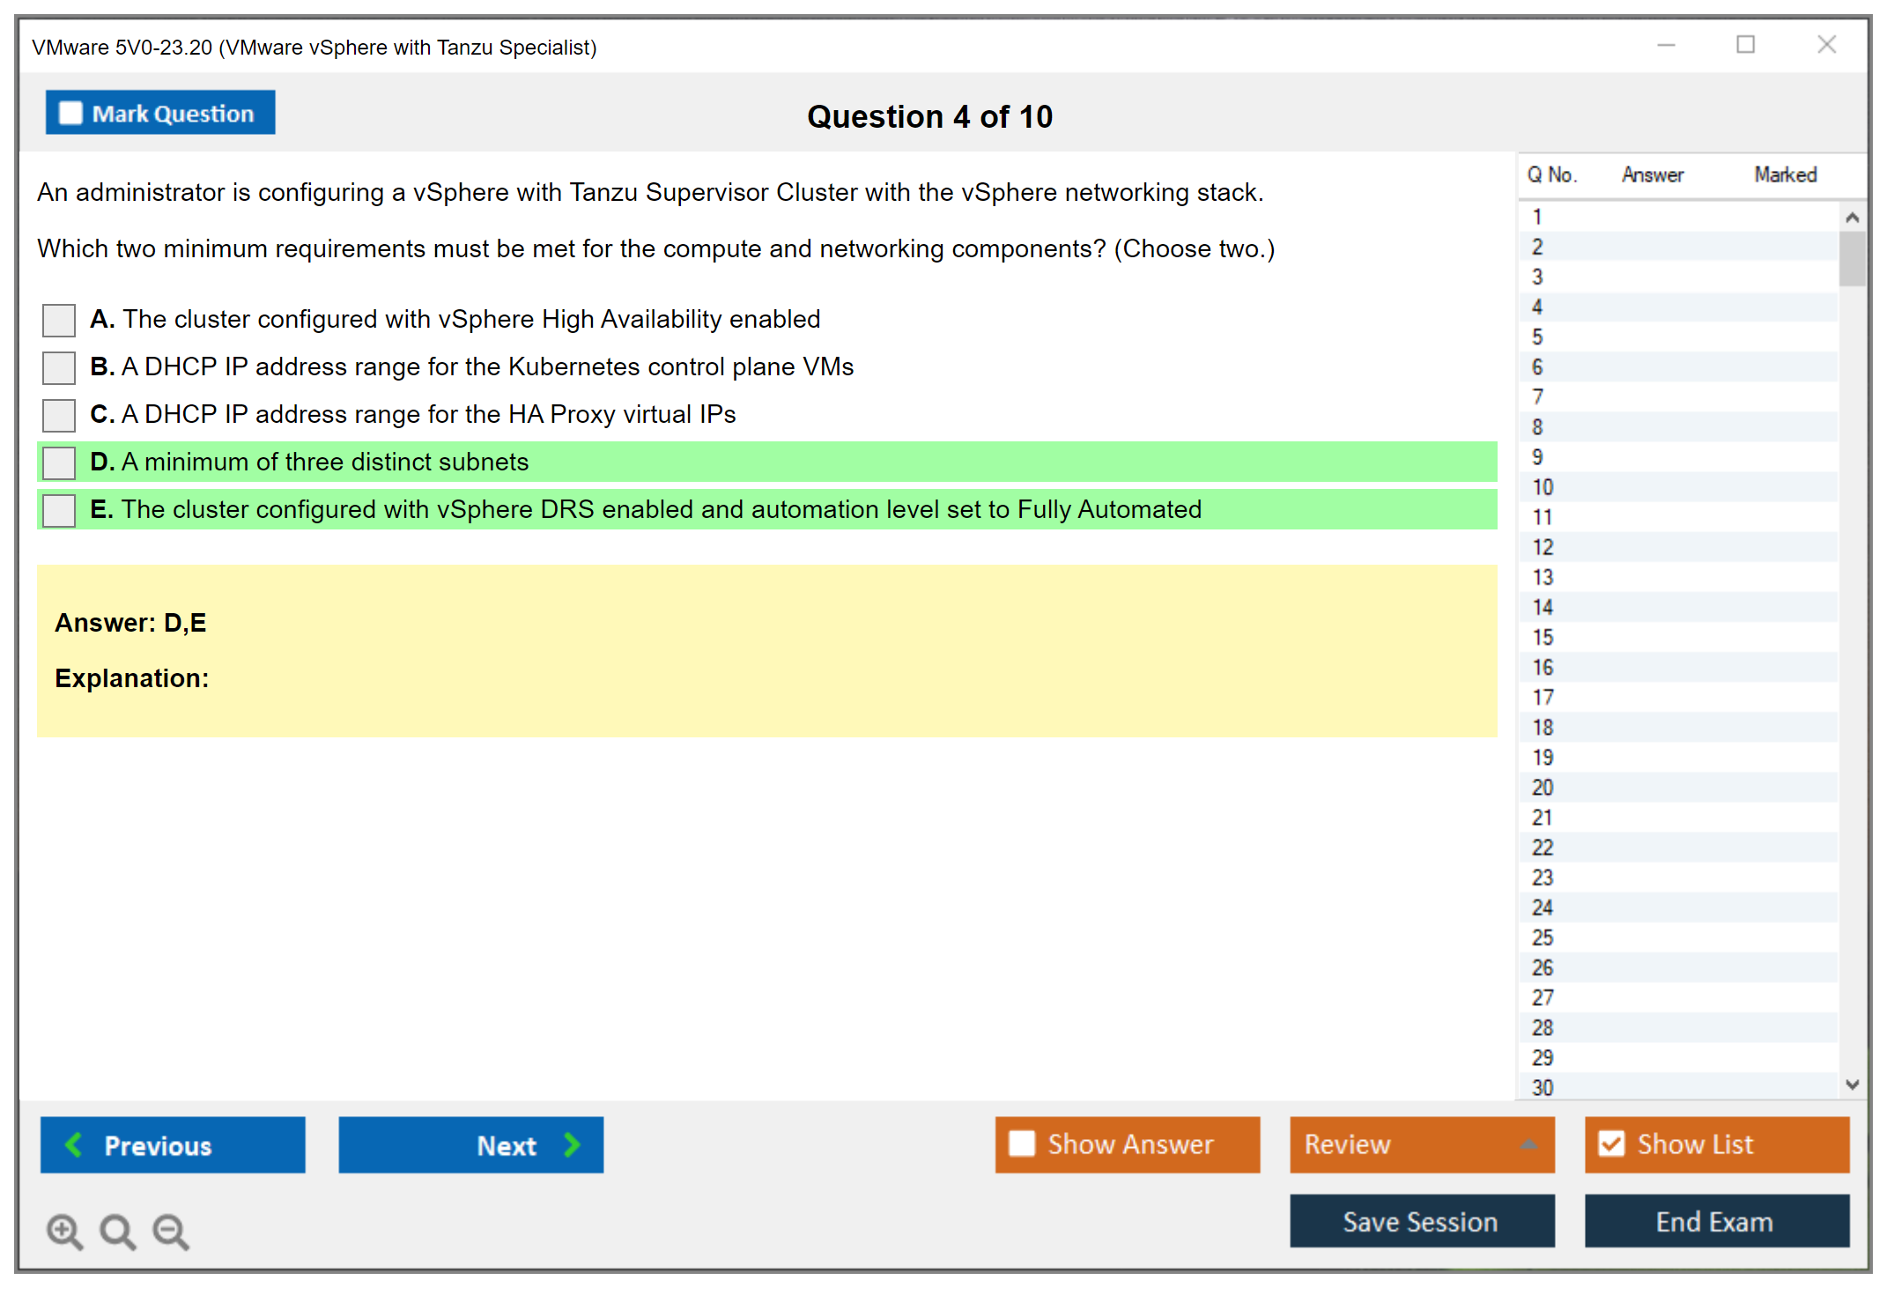This screenshot has height=1295, width=1894.
Task: Check option D three distinct subnets
Action: (x=59, y=462)
